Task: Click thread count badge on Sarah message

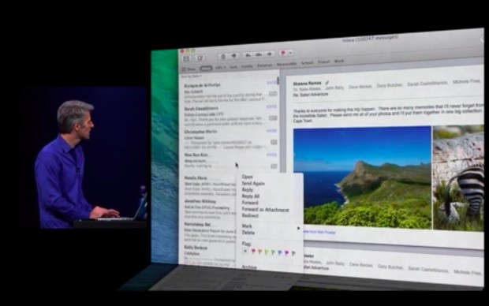Action: coord(273,118)
